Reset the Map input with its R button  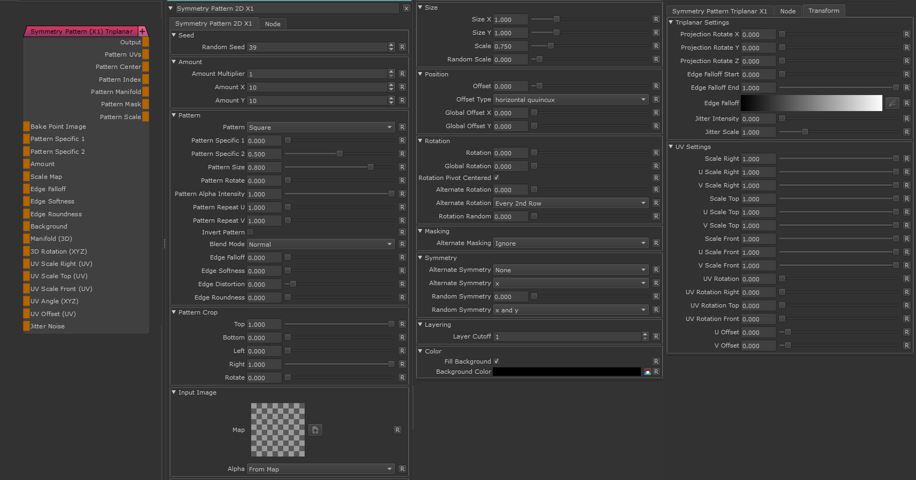[x=398, y=430]
